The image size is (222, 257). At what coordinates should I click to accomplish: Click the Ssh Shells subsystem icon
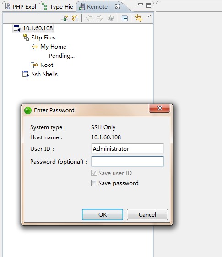coord(26,74)
